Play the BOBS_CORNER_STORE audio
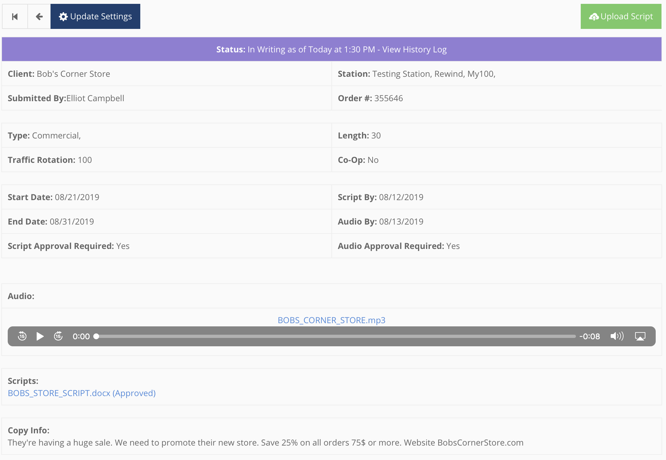Screen dimensions: 666x460 (x=40, y=336)
